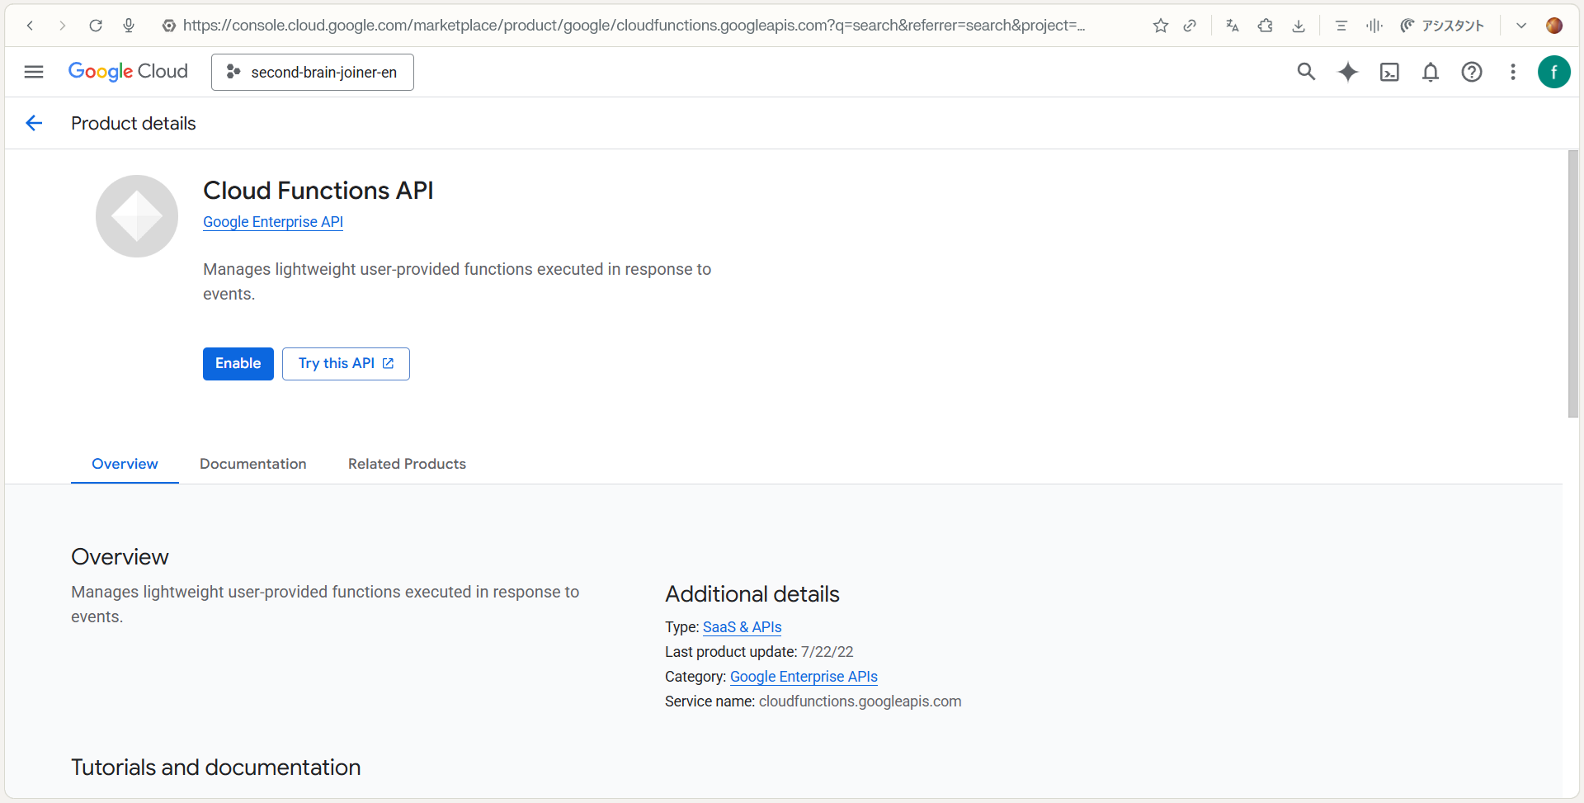
Task: Open the navigation menu hamburger
Action: pos(34,72)
